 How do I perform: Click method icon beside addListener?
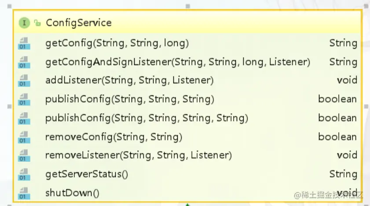tap(24, 80)
